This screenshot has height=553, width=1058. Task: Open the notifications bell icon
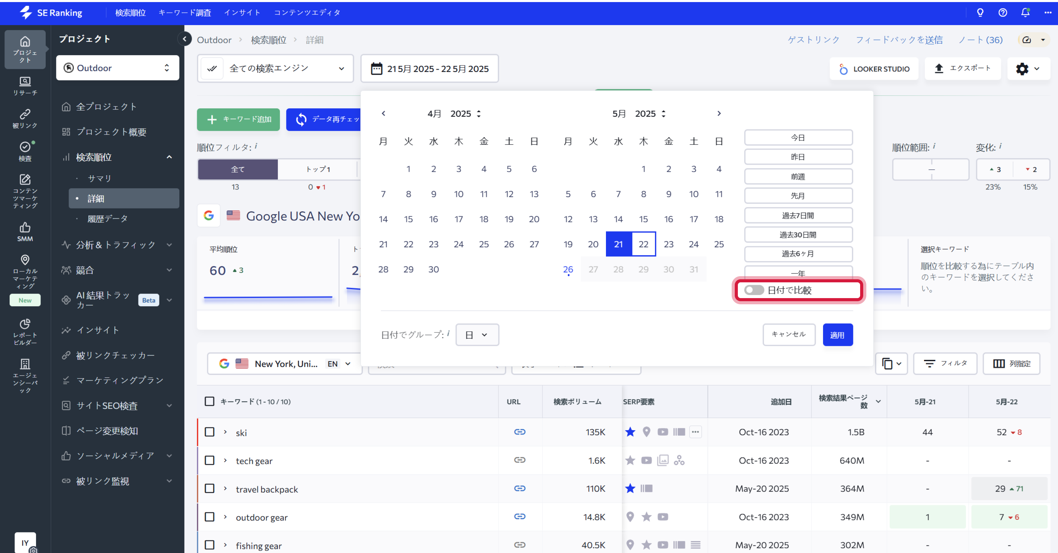click(1025, 12)
